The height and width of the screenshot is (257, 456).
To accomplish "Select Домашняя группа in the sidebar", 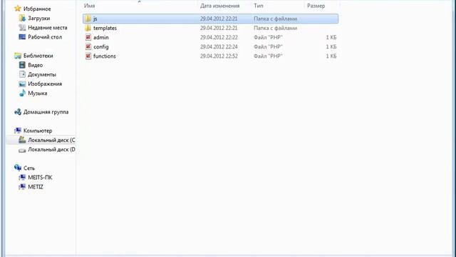I will (46, 112).
